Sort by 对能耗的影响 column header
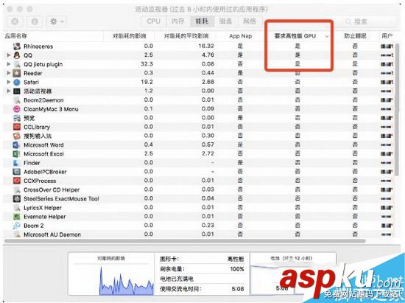 tap(129, 36)
